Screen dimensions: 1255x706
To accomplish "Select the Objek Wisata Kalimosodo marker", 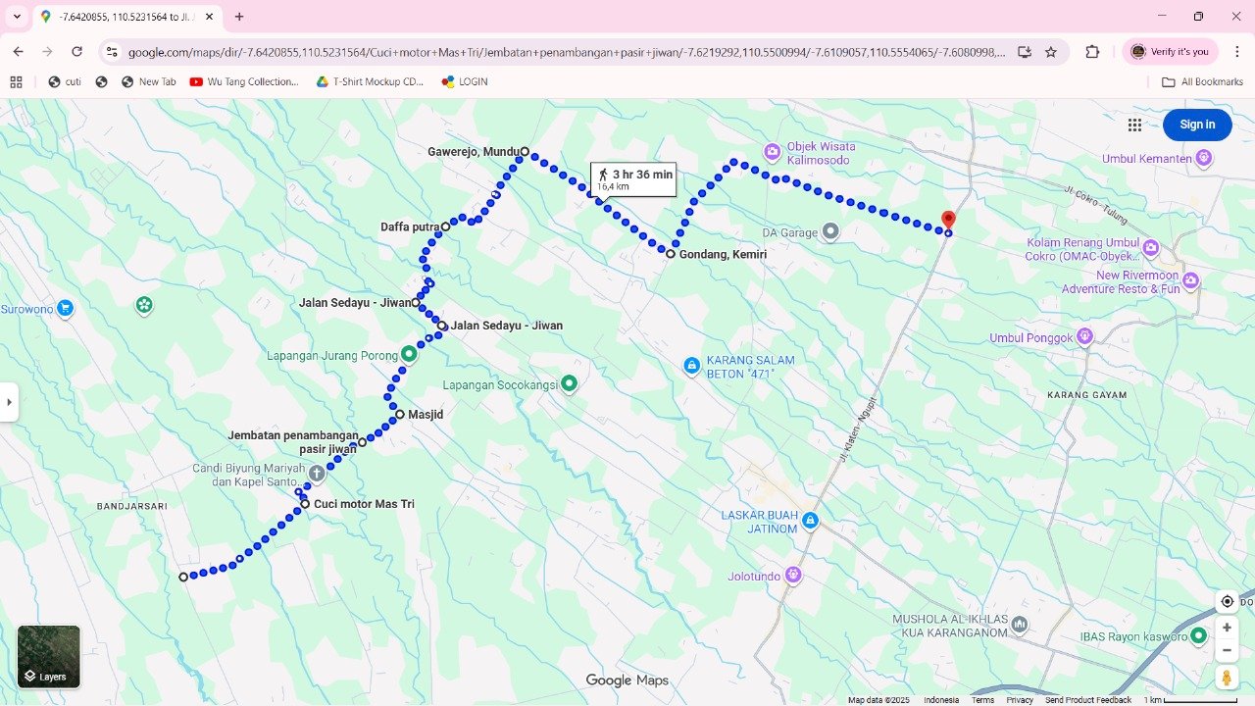I will point(773,151).
